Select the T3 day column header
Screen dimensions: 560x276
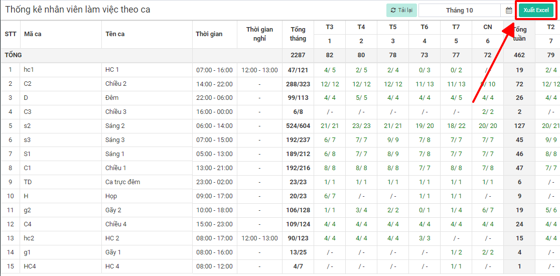click(x=329, y=27)
